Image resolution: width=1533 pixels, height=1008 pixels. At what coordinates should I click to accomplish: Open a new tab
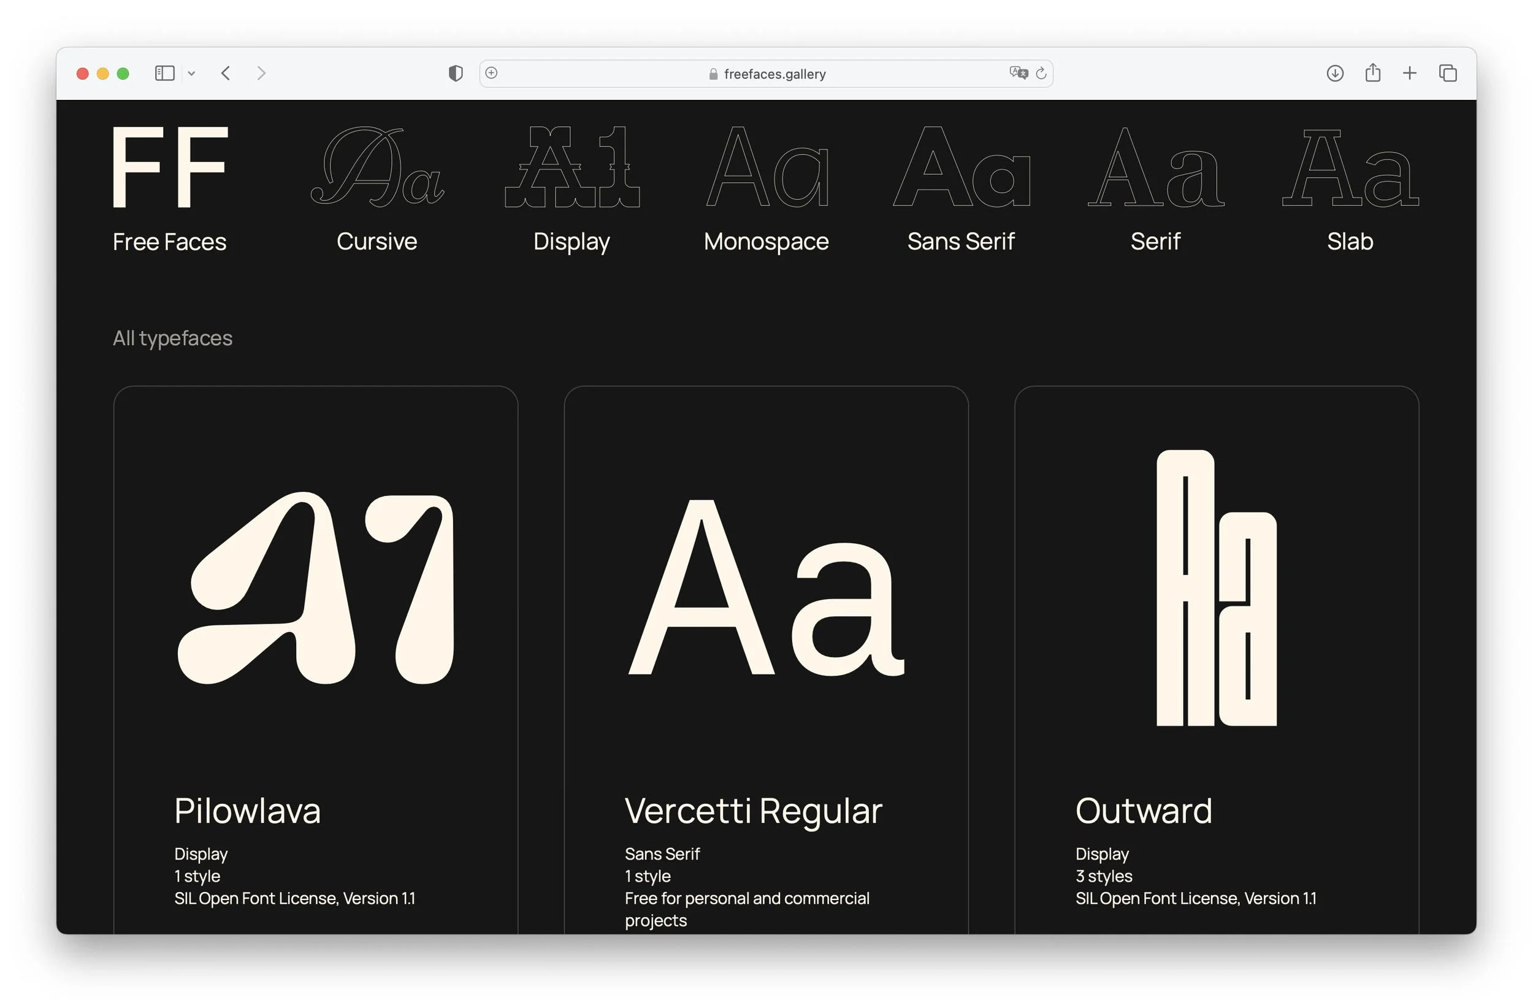(x=1410, y=74)
